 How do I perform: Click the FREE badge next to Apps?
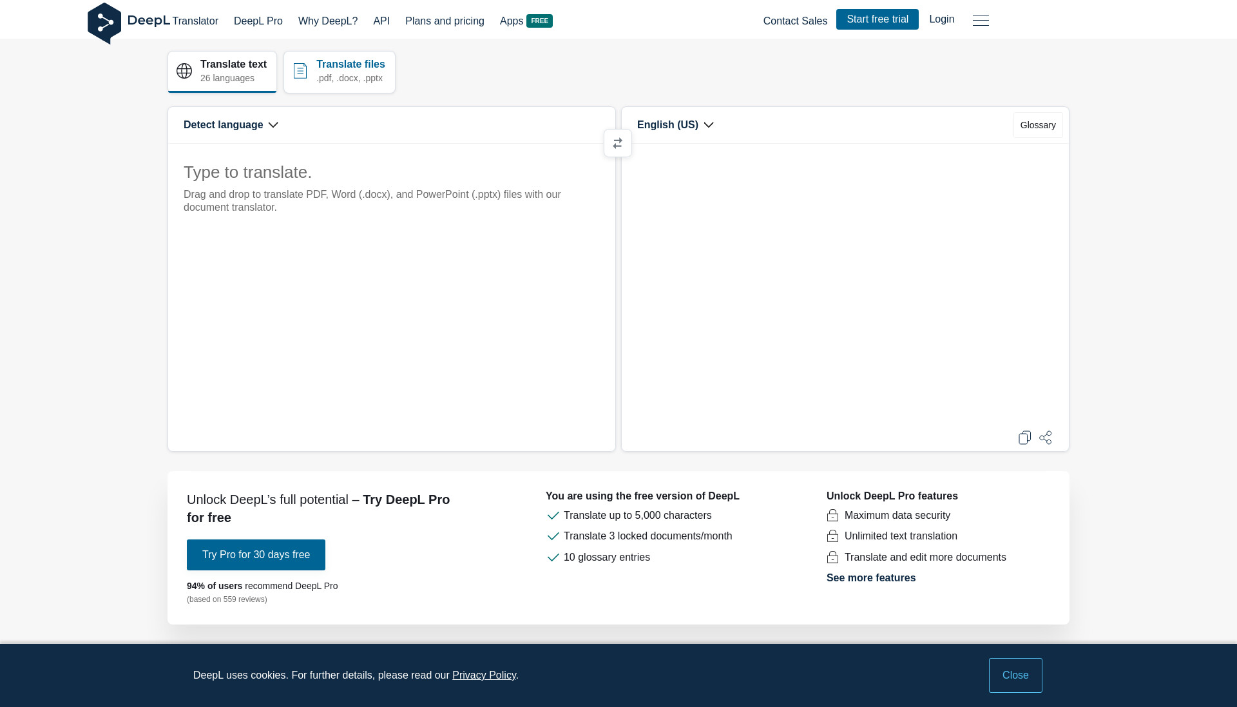pyautogui.click(x=540, y=21)
